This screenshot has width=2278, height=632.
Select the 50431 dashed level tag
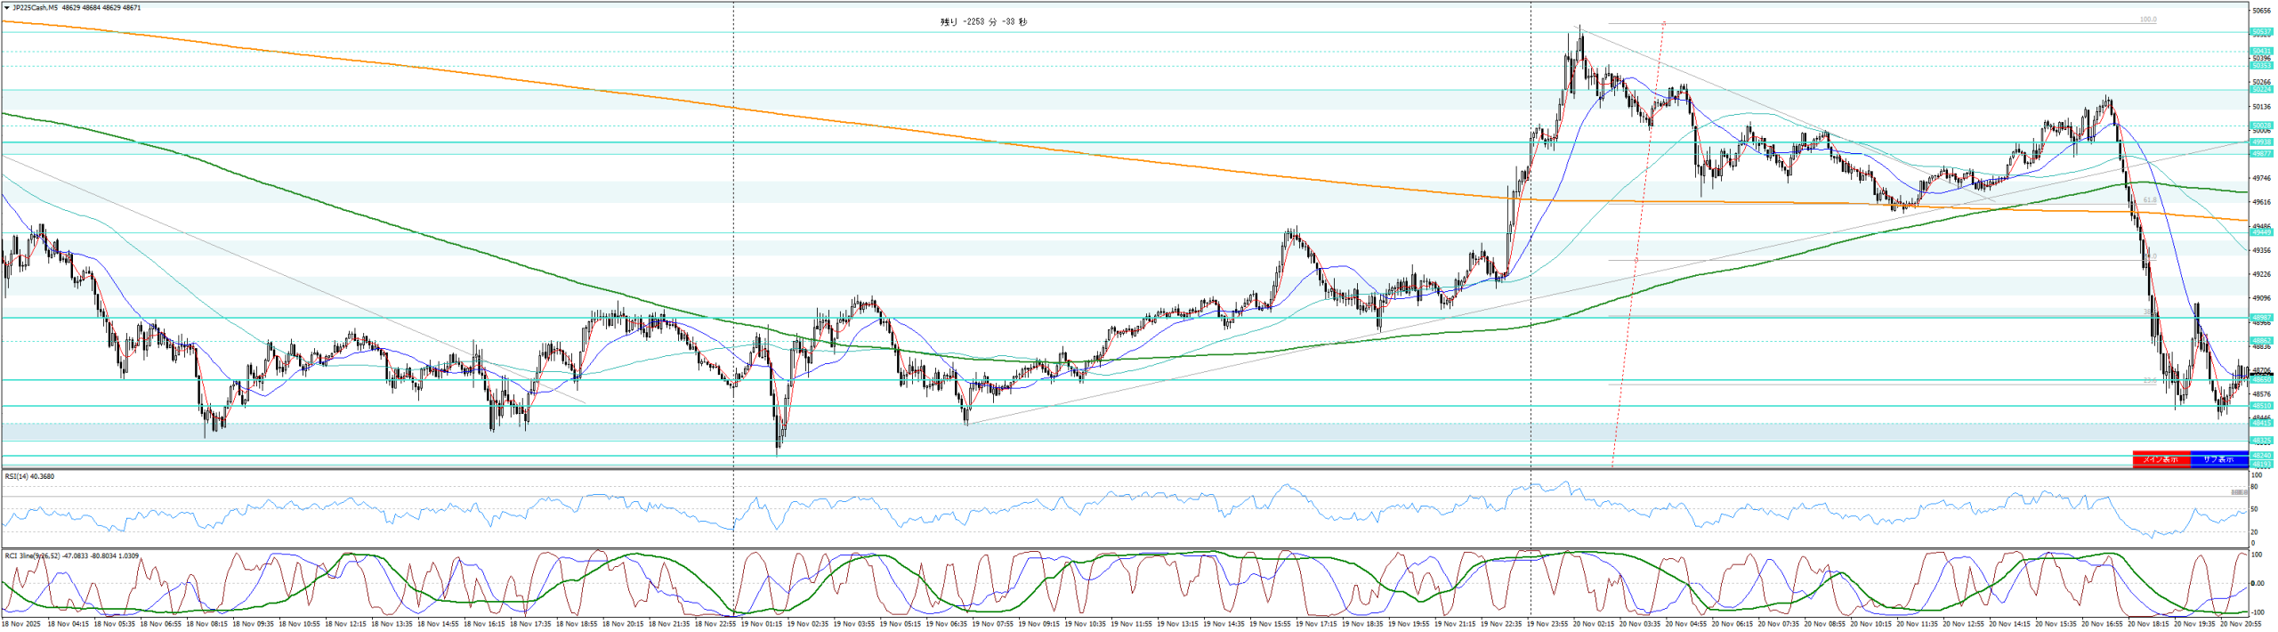[x=2260, y=52]
